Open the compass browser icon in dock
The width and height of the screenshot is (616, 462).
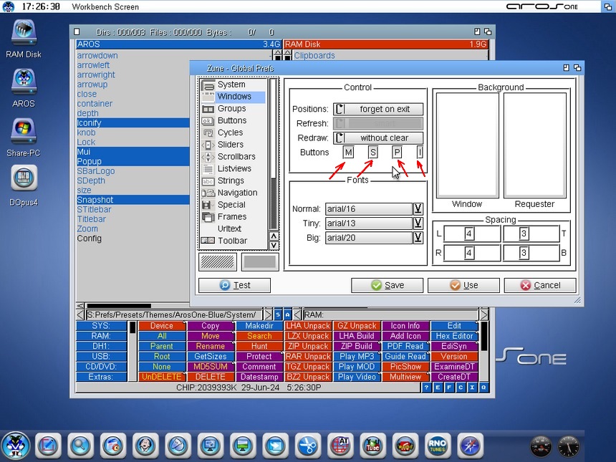470,446
